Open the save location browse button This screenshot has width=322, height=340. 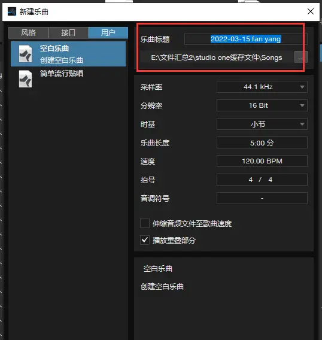(300, 57)
